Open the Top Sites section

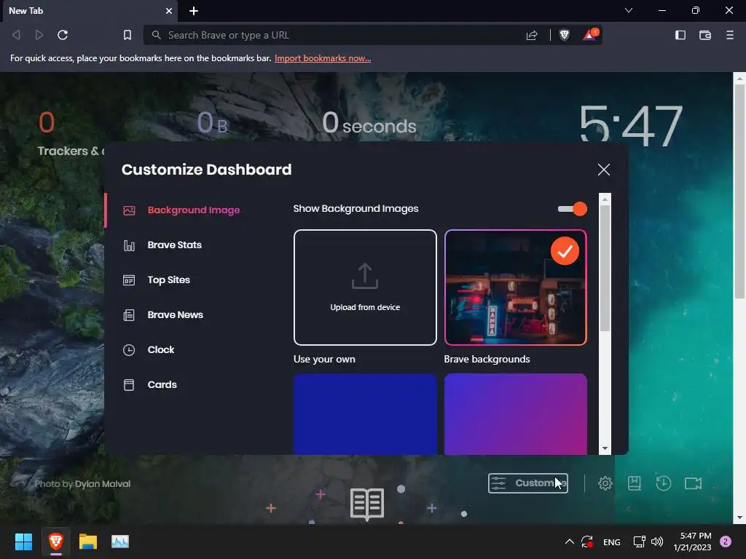[x=157, y=280]
